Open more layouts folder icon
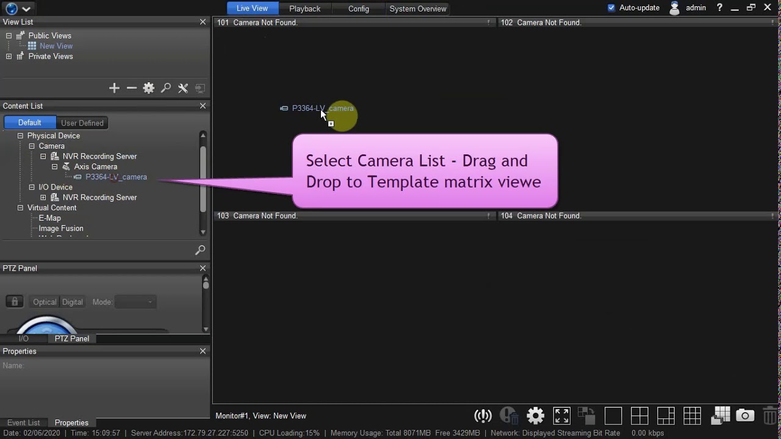 [x=721, y=415]
